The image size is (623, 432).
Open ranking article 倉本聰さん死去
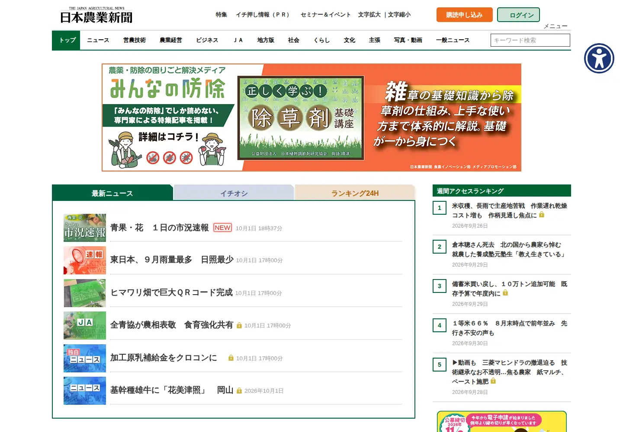tap(509, 249)
